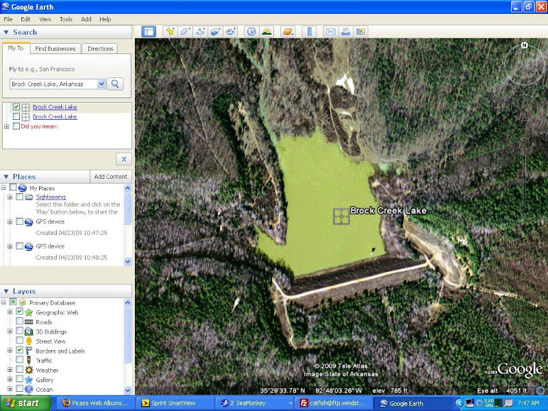Switch to Directions tab
Screen dimensions: 548x411
tap(100, 49)
